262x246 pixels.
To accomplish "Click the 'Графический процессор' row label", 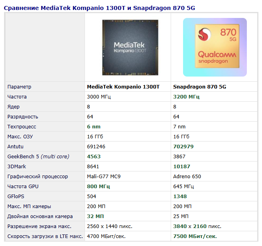I will coord(37,177).
